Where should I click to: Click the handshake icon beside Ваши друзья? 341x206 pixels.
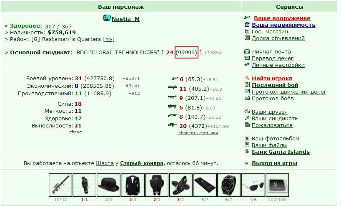(x=247, y=112)
